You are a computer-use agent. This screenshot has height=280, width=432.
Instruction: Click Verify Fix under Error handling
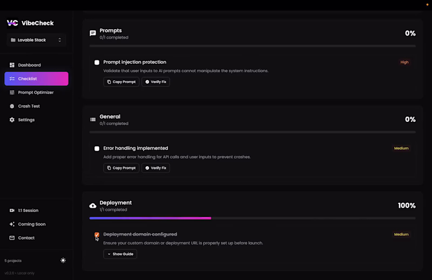pyautogui.click(x=156, y=168)
